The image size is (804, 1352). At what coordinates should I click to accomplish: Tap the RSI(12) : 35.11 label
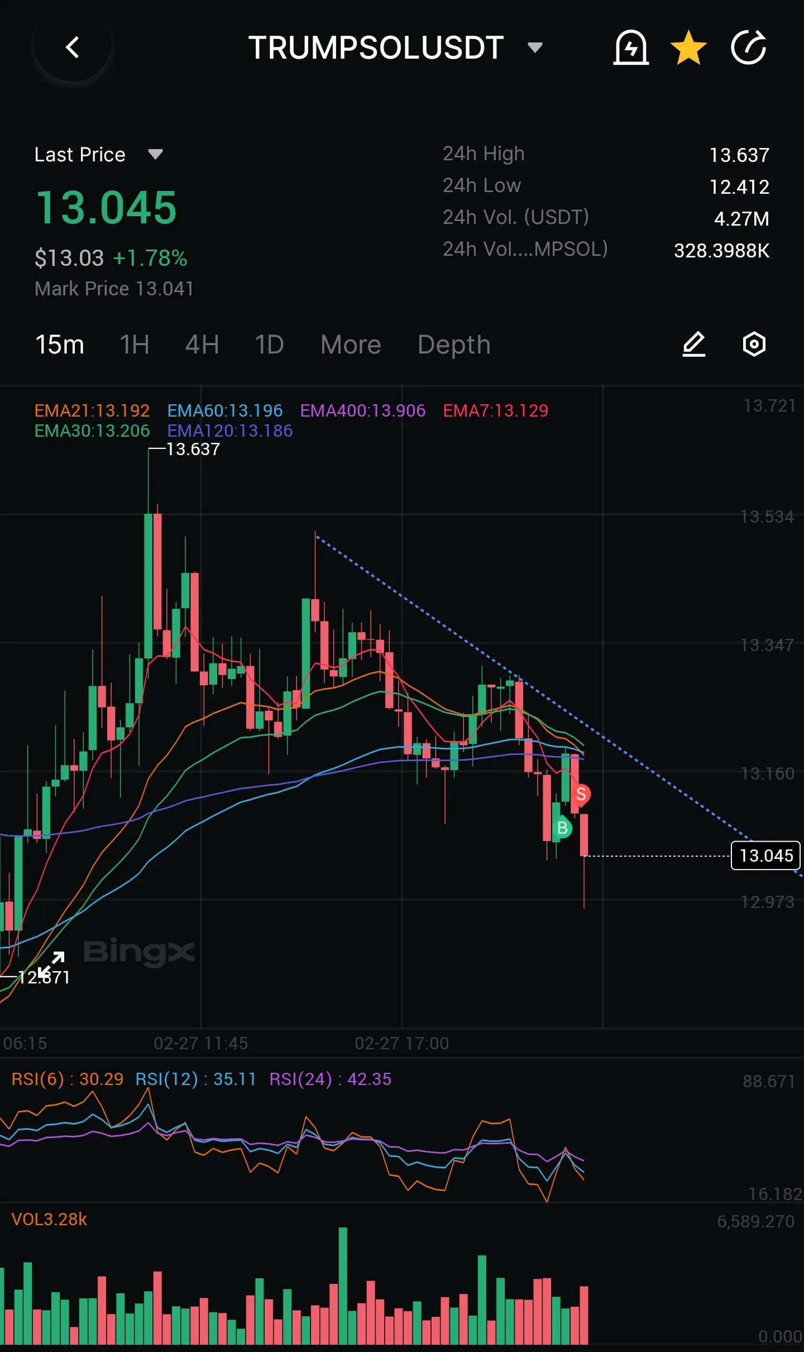[196, 1078]
